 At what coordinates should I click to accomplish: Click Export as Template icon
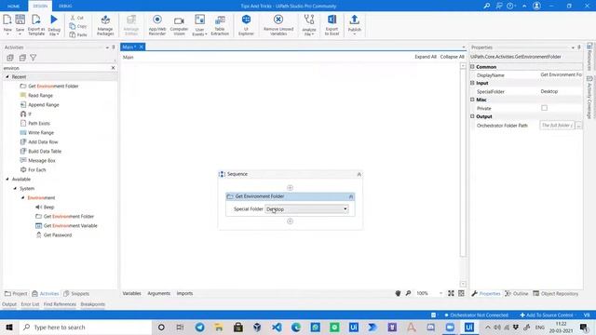click(x=36, y=25)
